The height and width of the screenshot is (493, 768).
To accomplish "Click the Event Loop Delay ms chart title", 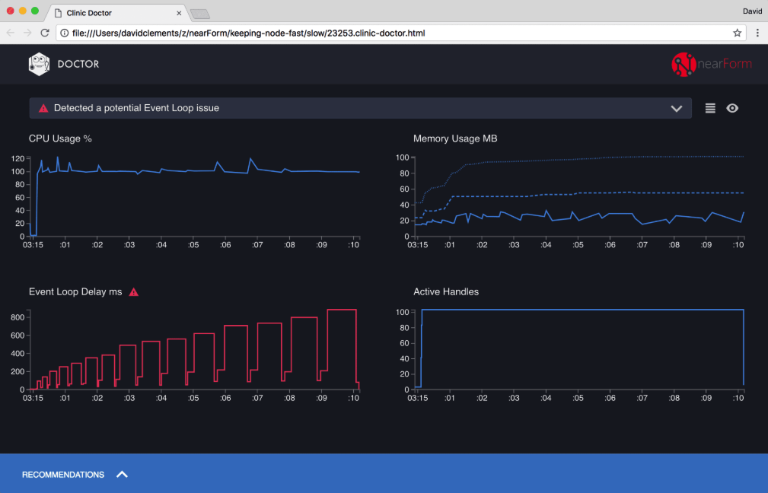I will pos(75,292).
